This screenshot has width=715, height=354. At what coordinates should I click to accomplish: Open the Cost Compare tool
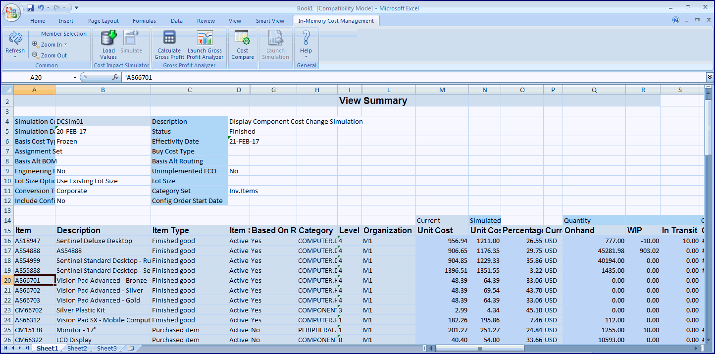point(242,39)
